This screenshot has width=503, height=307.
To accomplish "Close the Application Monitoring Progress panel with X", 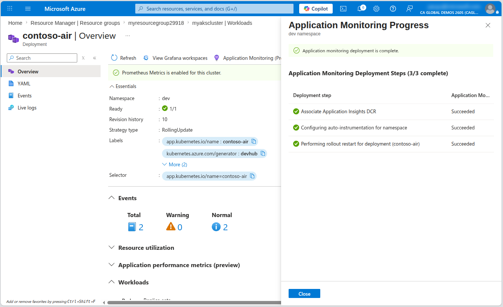I will 488,25.
